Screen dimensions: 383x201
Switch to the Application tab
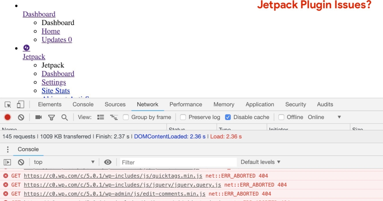click(x=260, y=104)
